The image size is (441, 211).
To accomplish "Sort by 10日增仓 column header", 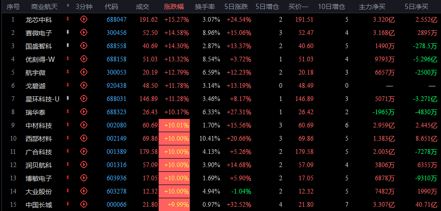I will pos(331,7).
